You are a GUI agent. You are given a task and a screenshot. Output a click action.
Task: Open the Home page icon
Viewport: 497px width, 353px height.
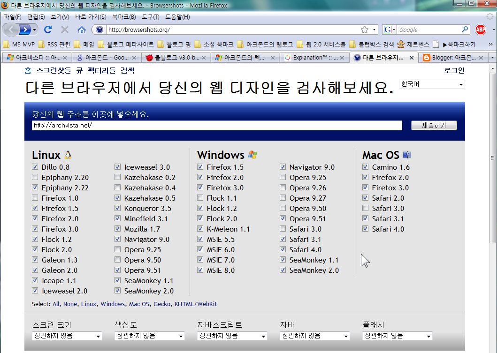(82, 30)
